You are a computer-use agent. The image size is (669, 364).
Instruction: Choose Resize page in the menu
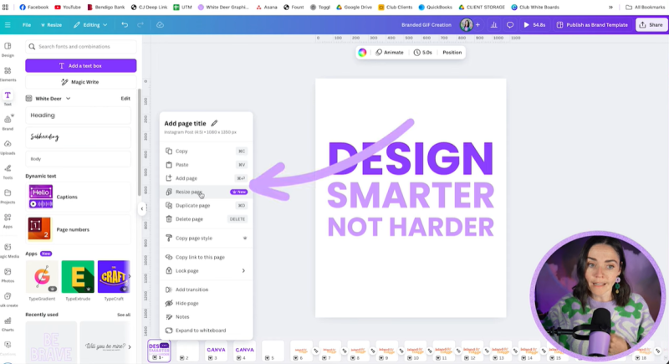click(x=206, y=192)
